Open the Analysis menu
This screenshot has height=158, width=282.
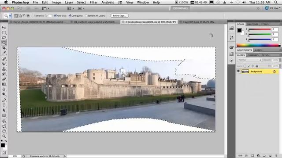108,2
